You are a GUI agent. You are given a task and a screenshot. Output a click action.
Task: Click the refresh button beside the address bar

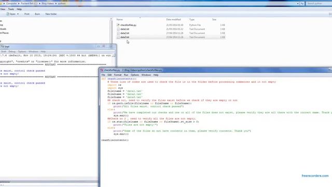[302, 4]
